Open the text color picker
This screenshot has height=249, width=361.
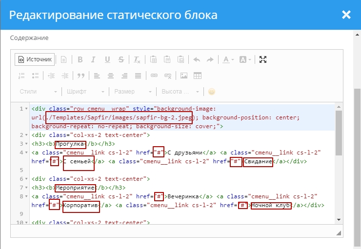tap(228, 59)
